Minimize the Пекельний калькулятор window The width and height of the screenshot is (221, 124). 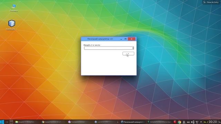[x=121, y=39]
